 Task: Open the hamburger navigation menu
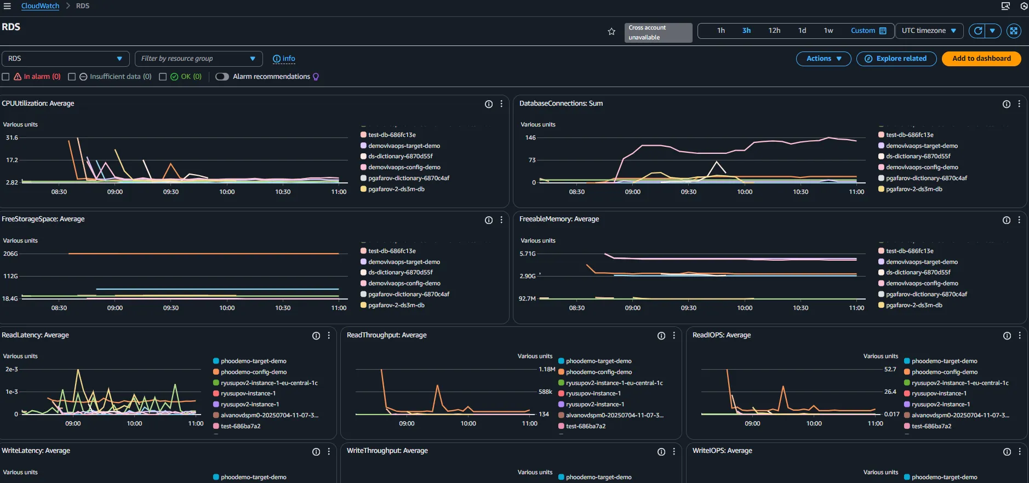[x=7, y=6]
